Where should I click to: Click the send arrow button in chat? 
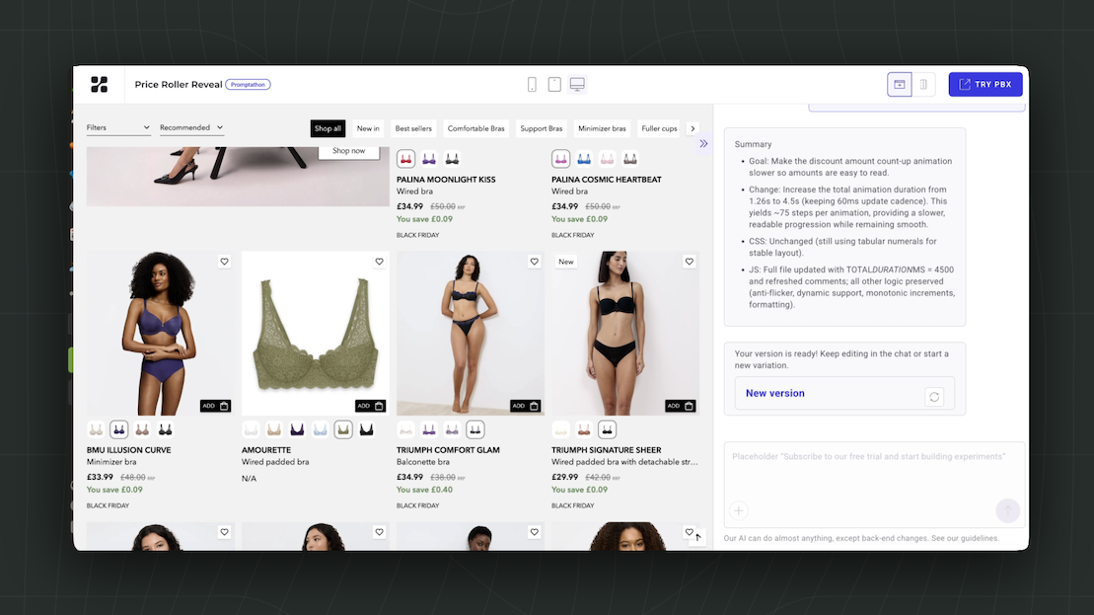[x=1007, y=511]
